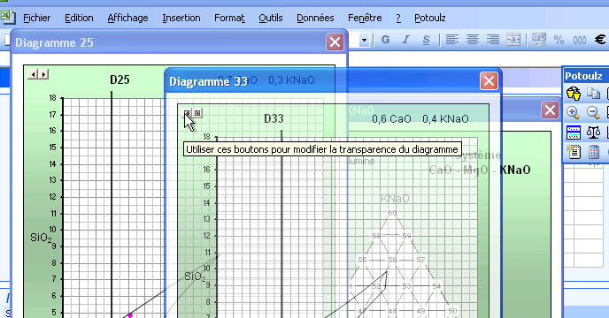Click the copy documents icon in Potoulz toolbar
This screenshot has width=609, height=318.
pos(593,94)
